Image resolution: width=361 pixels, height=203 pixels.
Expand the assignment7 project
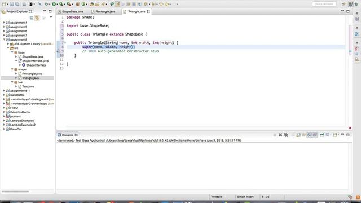tap(4, 35)
